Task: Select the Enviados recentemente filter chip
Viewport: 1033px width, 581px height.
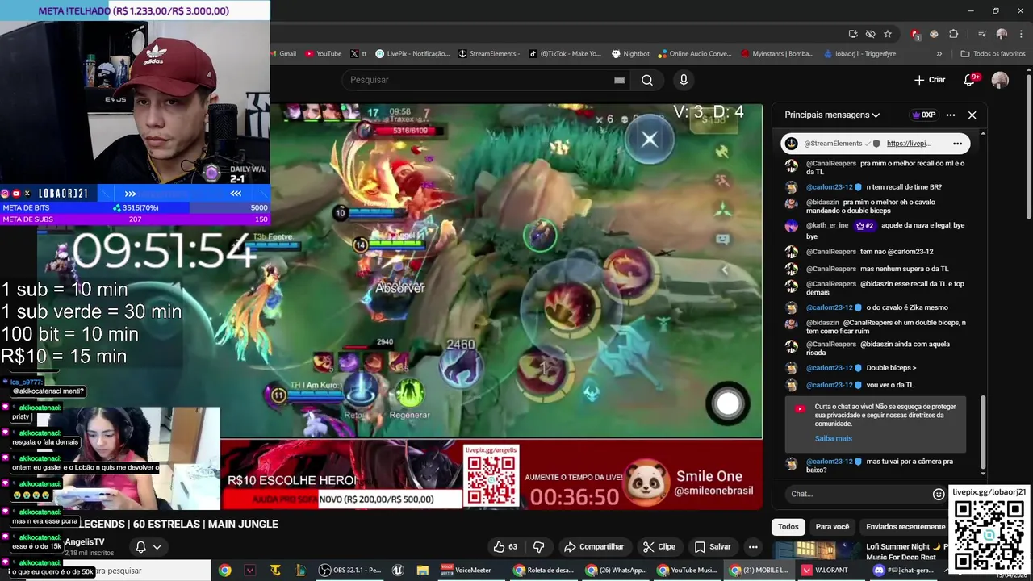Action: pos(905,527)
